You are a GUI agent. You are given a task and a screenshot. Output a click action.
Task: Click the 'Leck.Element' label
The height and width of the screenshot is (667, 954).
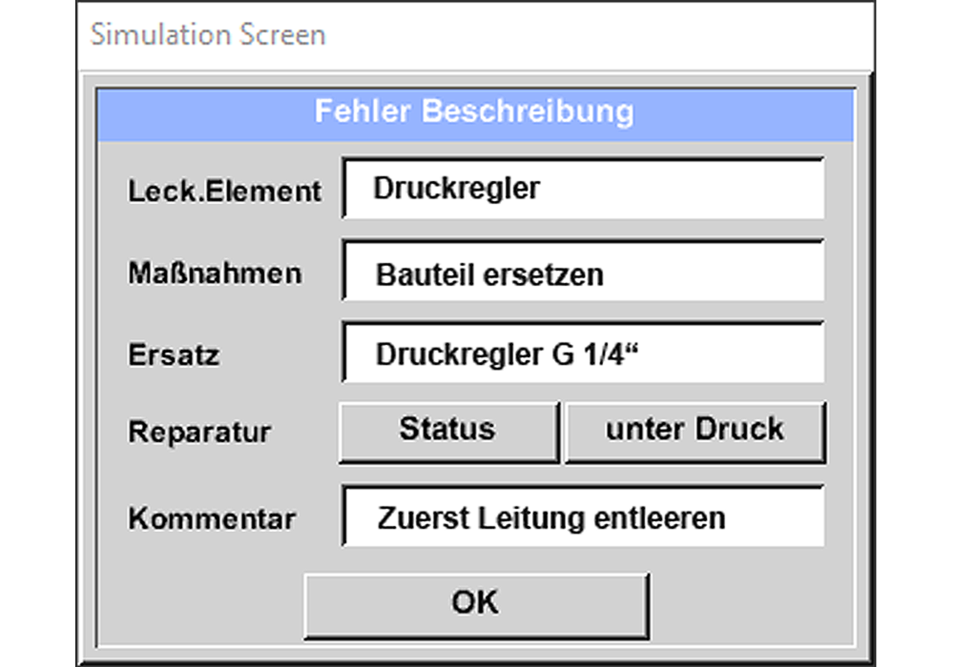(x=224, y=192)
